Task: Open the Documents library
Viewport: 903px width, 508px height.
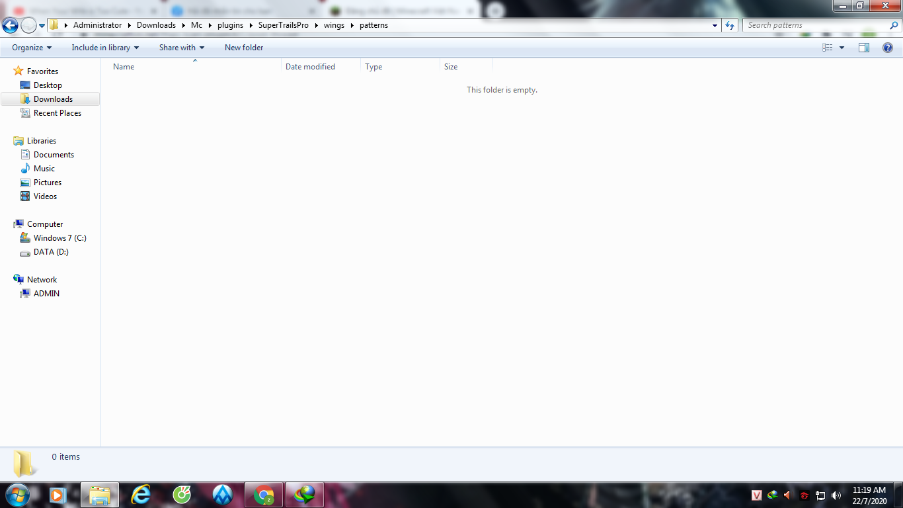Action: click(54, 155)
